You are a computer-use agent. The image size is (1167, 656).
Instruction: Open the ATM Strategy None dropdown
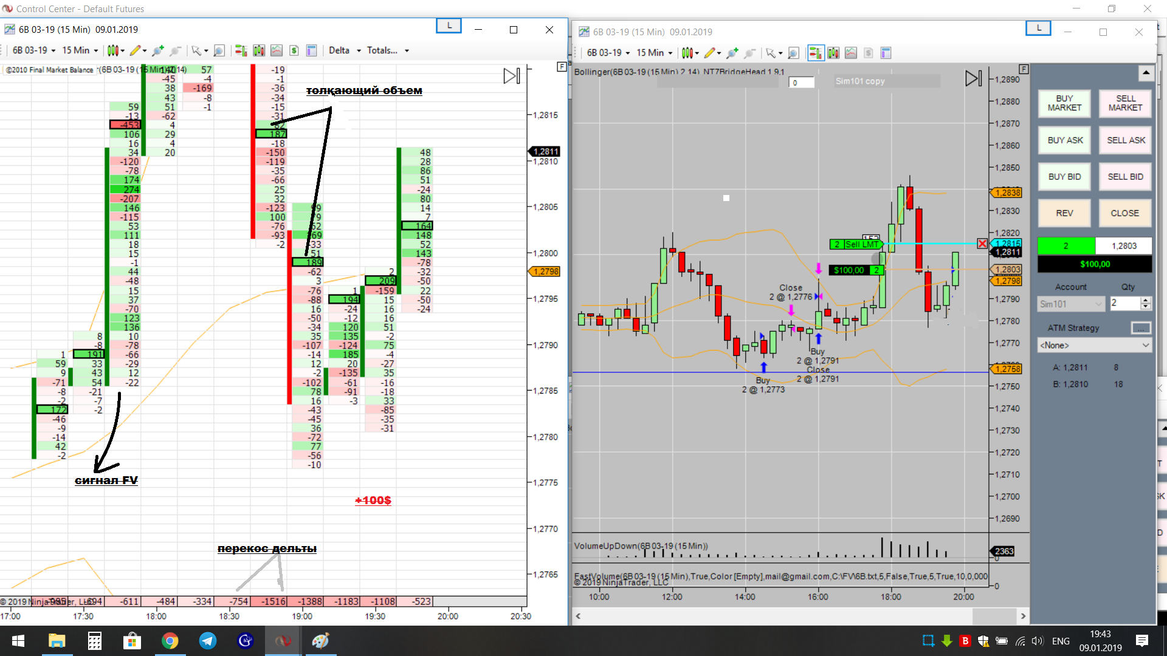click(x=1094, y=345)
